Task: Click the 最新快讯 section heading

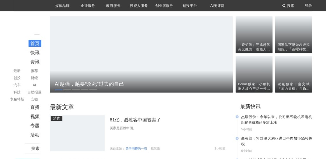Action: point(250,107)
